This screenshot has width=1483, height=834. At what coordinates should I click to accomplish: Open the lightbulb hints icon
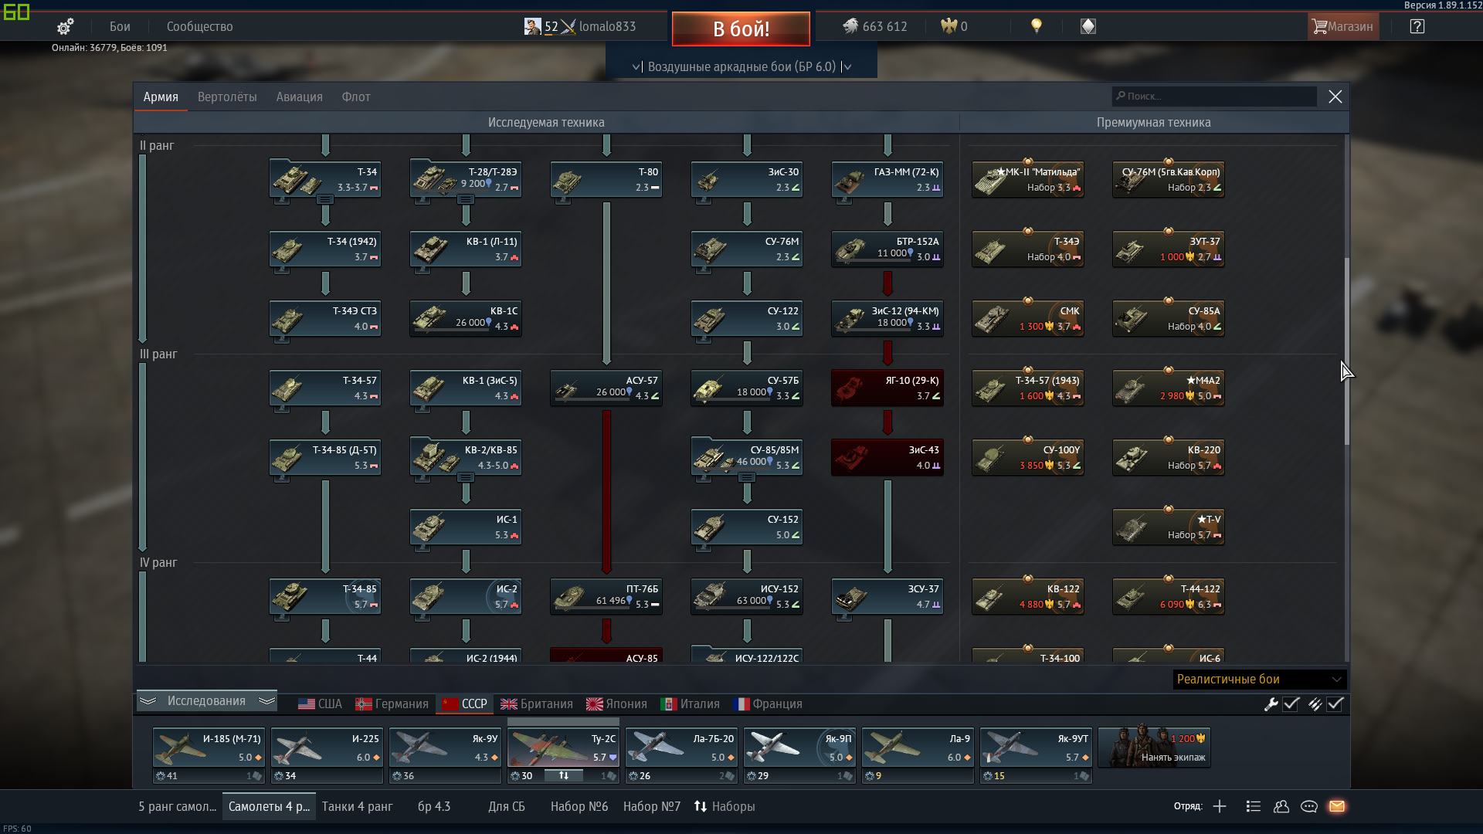click(x=1037, y=26)
